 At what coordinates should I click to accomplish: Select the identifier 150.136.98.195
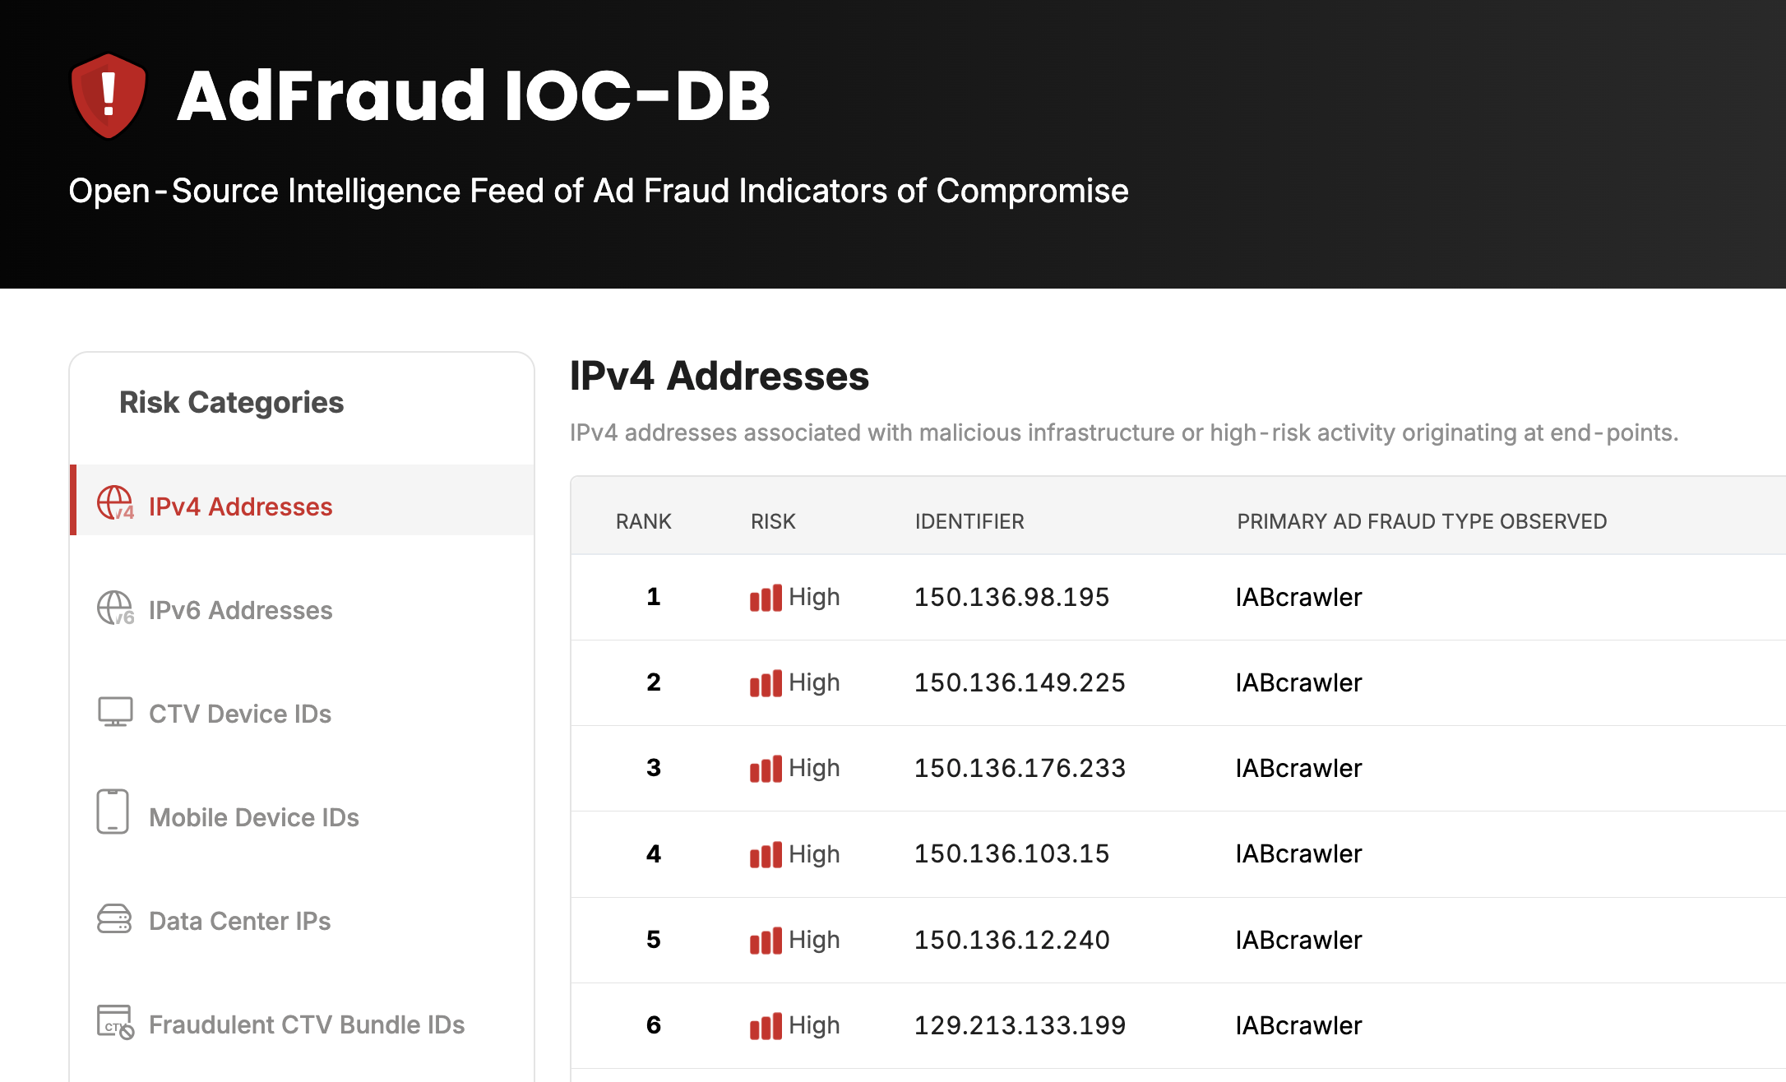(1012, 598)
